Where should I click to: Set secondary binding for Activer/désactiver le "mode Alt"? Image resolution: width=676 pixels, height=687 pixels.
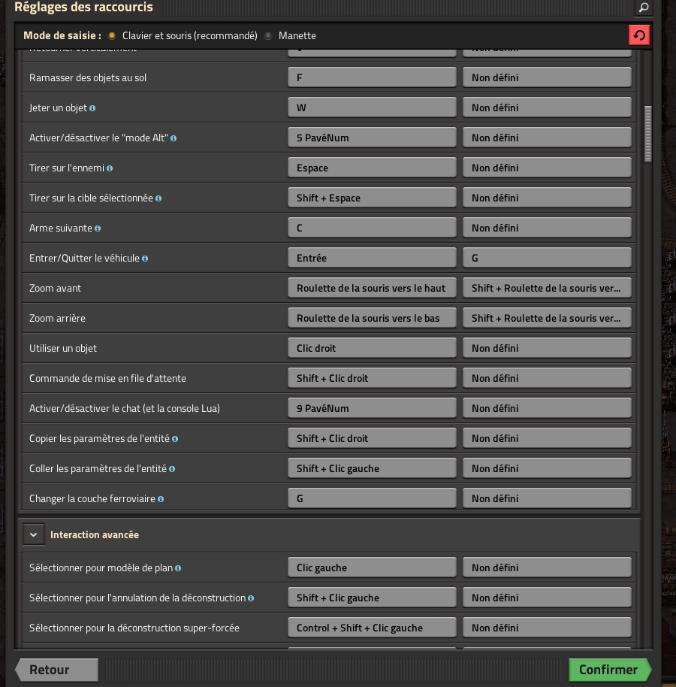[x=547, y=138]
